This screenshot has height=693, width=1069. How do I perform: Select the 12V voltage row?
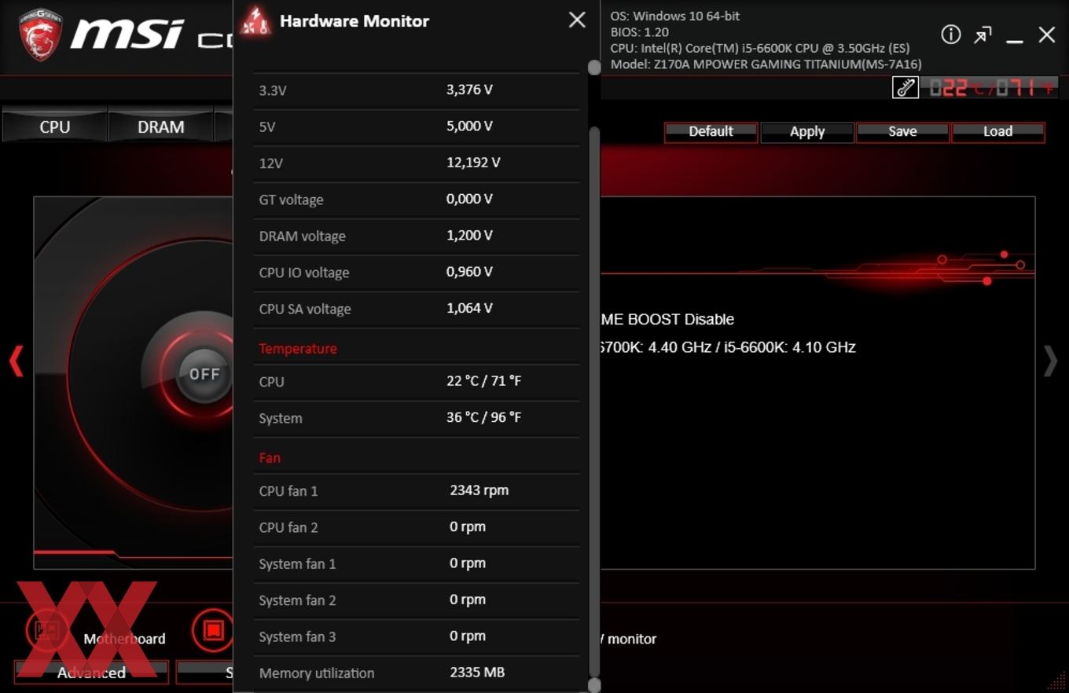(417, 163)
